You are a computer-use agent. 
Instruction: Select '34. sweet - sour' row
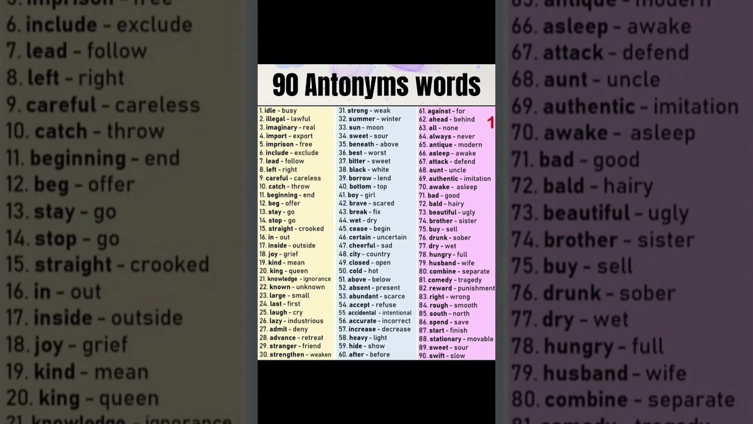pos(363,136)
